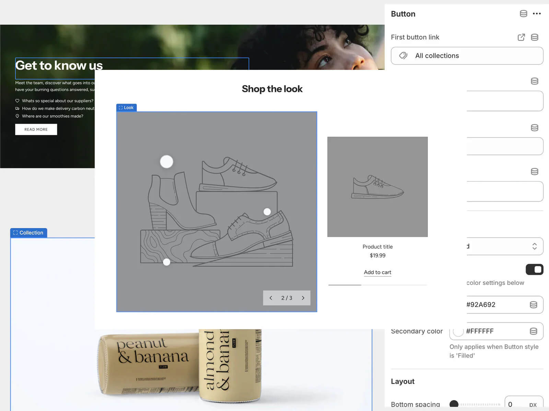
Task: Connect dynamic source for the #92A692 color field
Action: pos(533,305)
